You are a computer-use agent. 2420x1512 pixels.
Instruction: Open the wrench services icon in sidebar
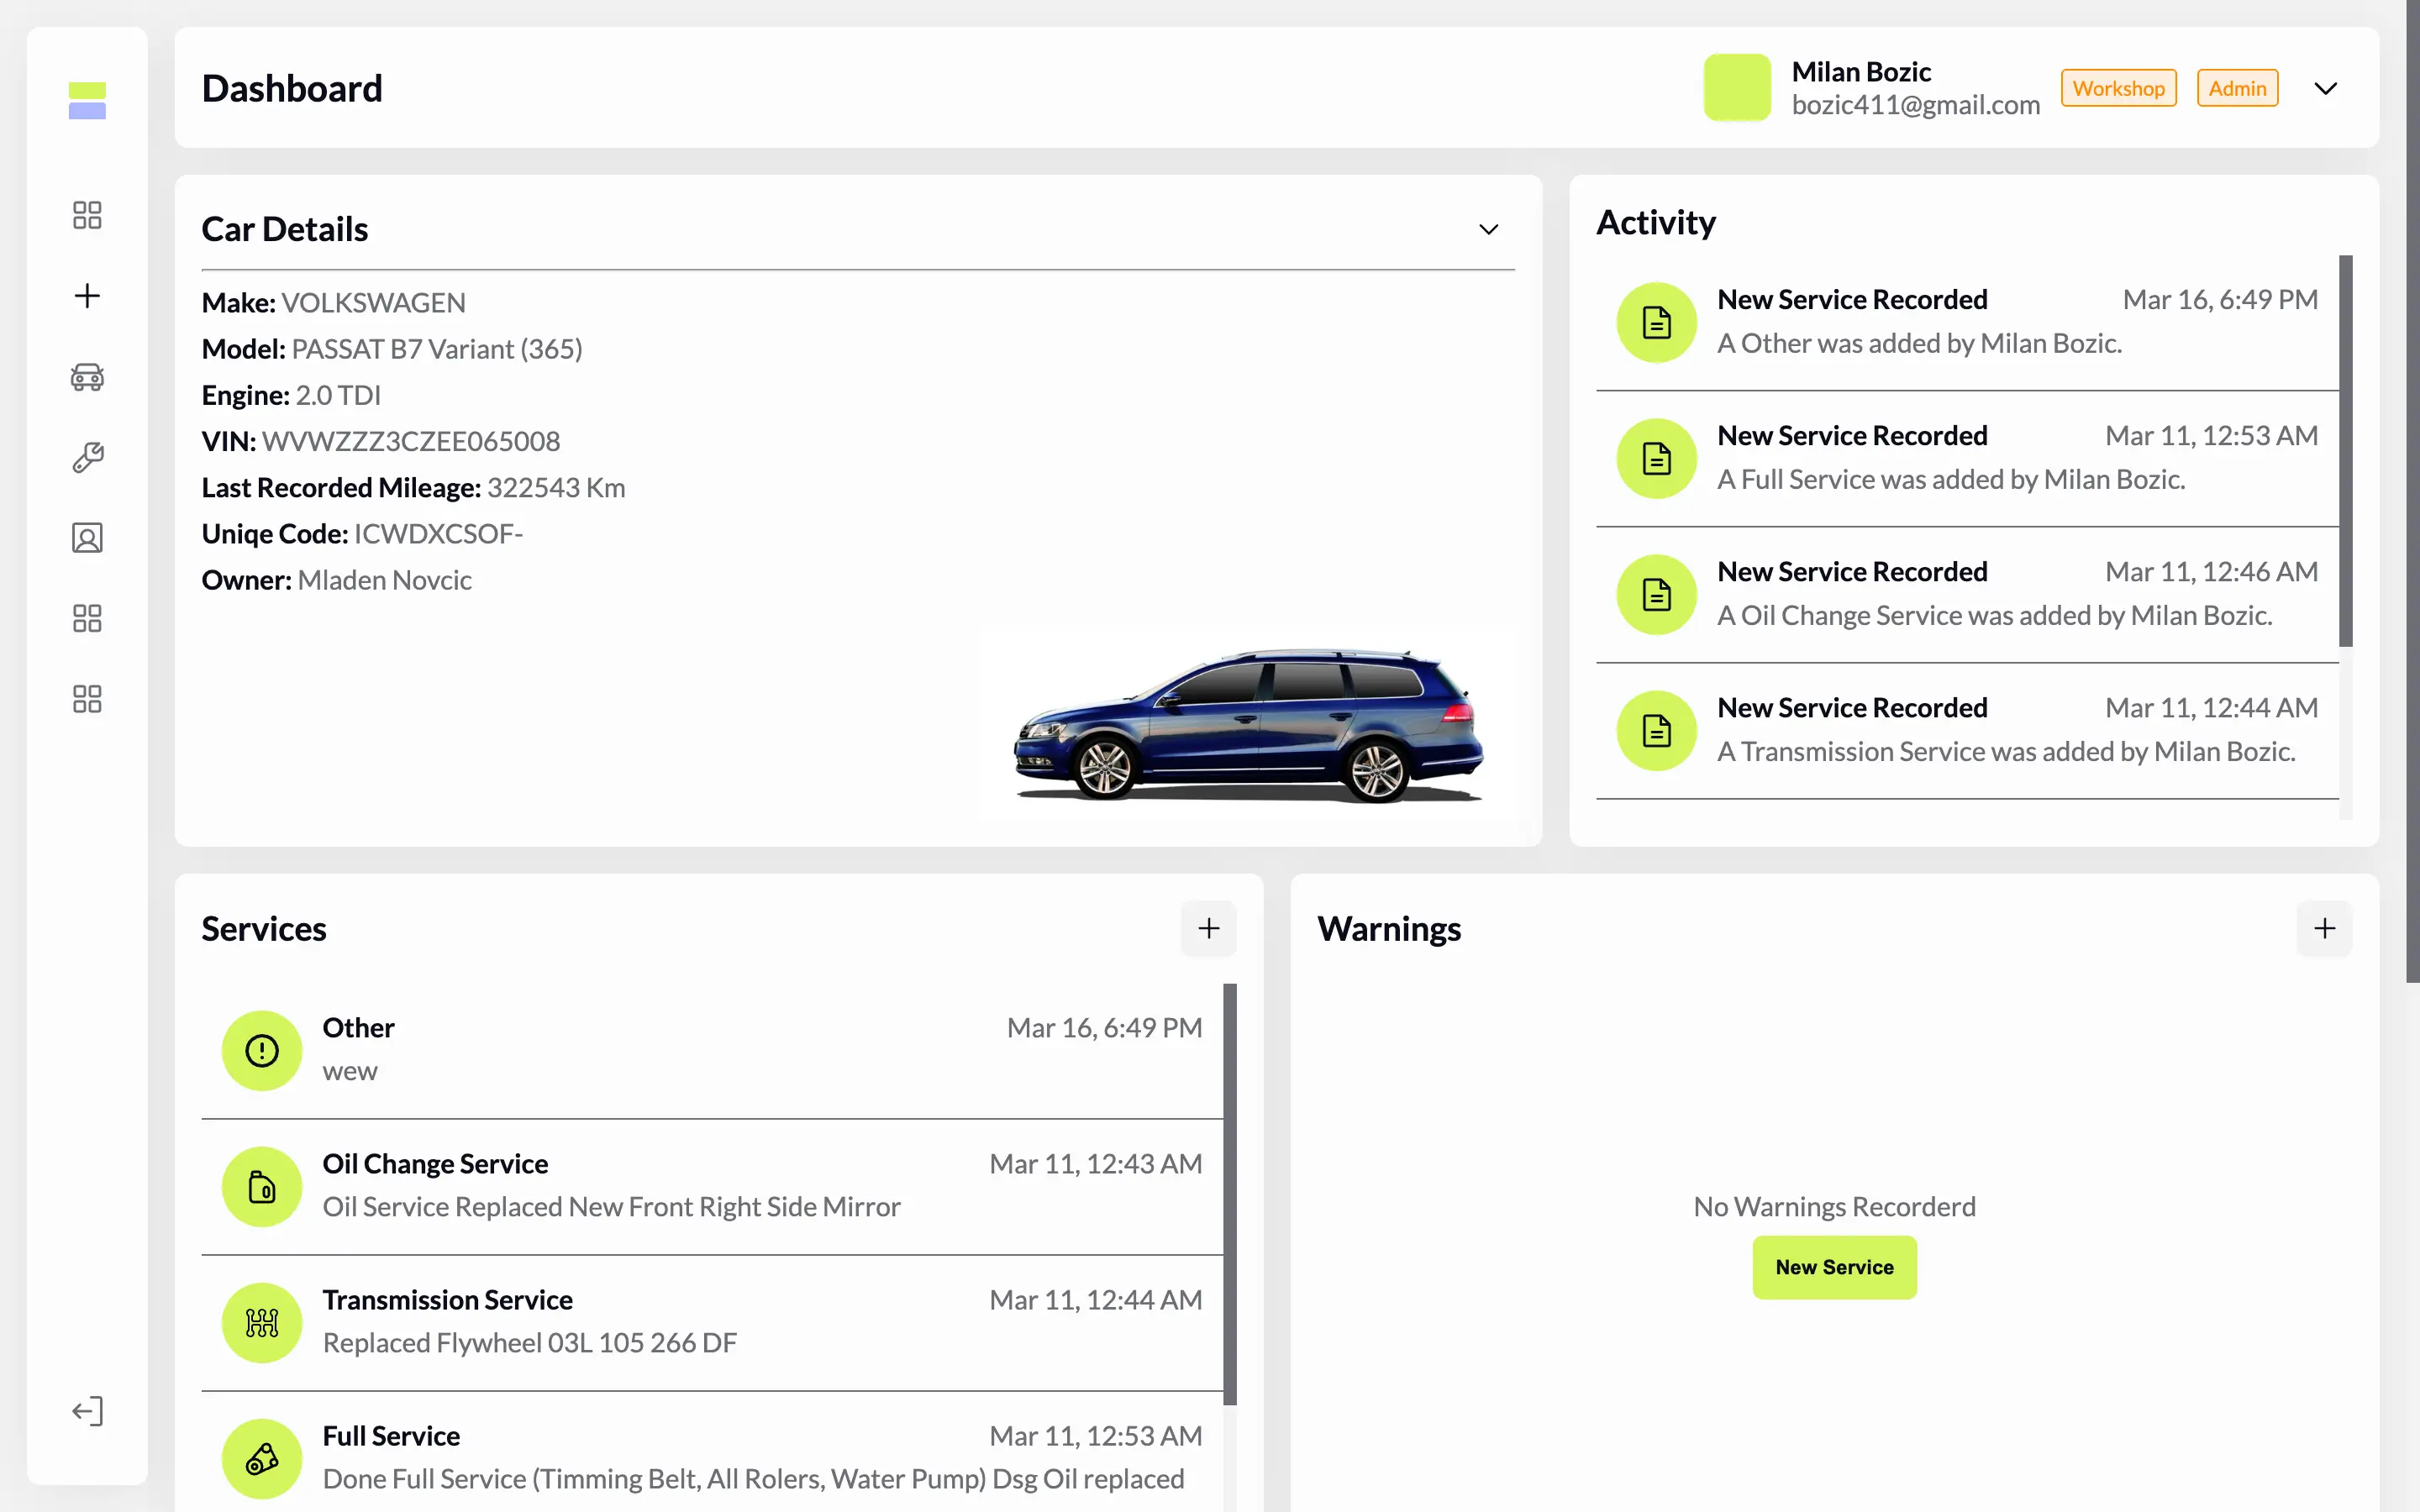[87, 457]
